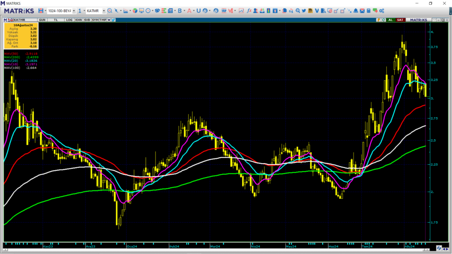Image resolution: width=452 pixels, height=254 pixels.
Task: Open the fx formula icon
Action: (249, 10)
